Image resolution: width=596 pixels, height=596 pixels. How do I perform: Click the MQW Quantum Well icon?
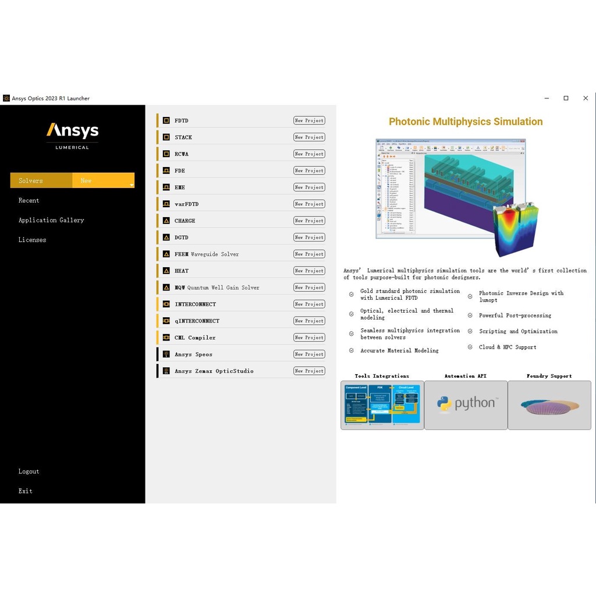click(166, 288)
